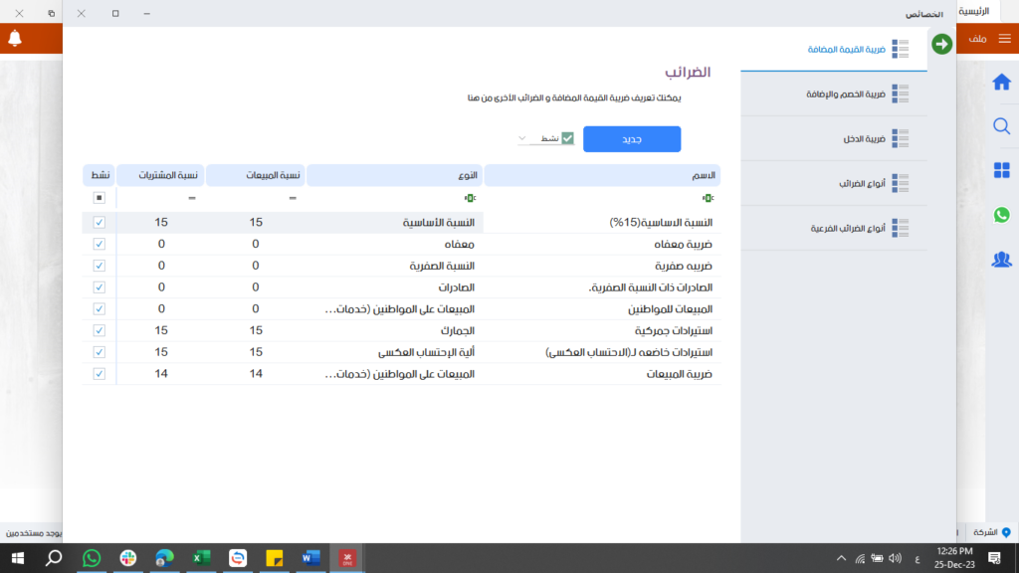Screen dimensions: 1019x573
Task: Click the contacts icon below WhatsApp
Action: [x=1003, y=260]
